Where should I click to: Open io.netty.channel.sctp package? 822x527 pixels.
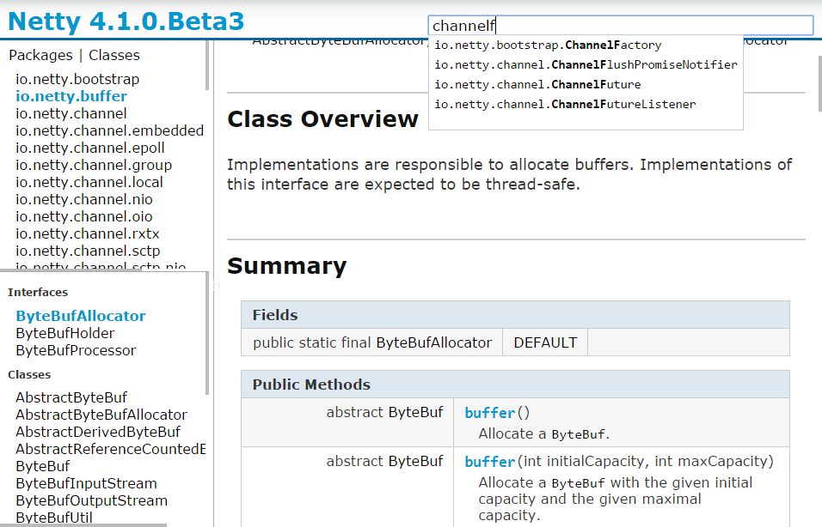[88, 251]
